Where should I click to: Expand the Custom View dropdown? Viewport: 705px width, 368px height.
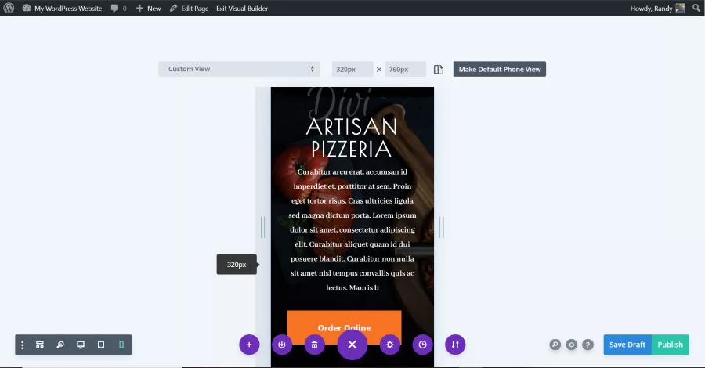coord(239,69)
